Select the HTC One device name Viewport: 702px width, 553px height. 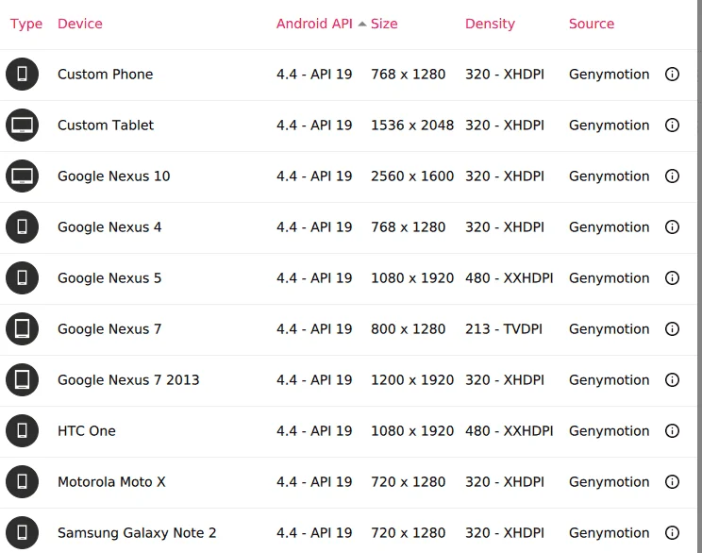pyautogui.click(x=87, y=430)
